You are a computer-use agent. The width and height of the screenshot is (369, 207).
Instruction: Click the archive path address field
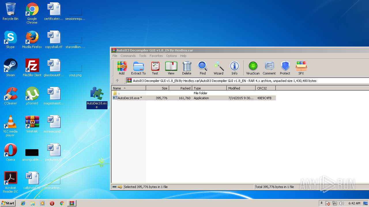coord(248,81)
